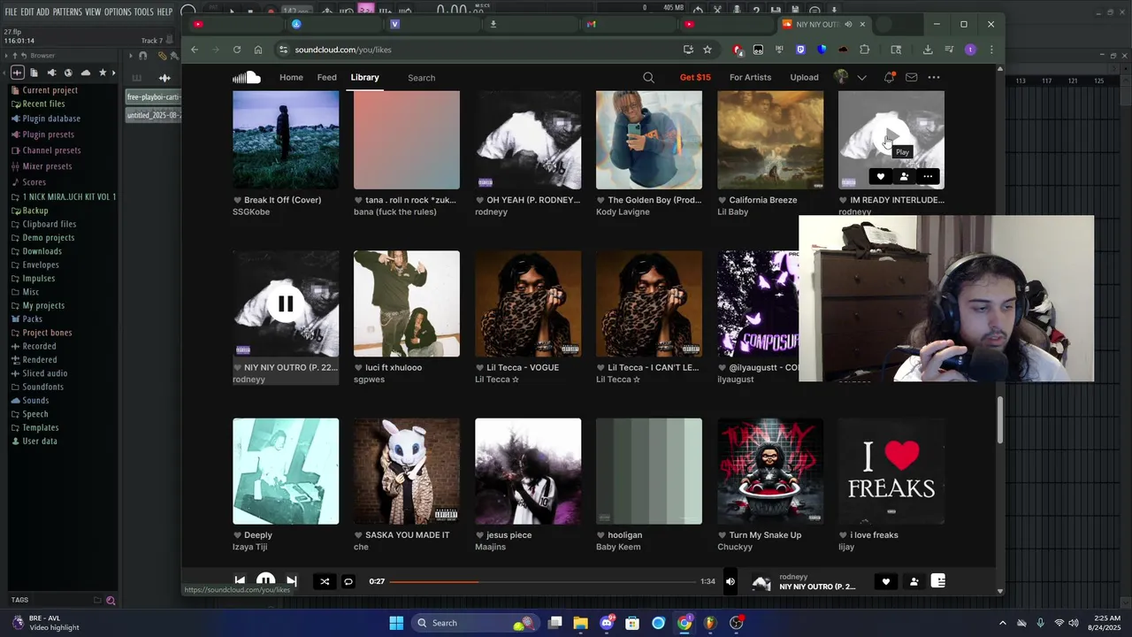Bookmark this page with star icon
1132x637 pixels.
(707, 50)
